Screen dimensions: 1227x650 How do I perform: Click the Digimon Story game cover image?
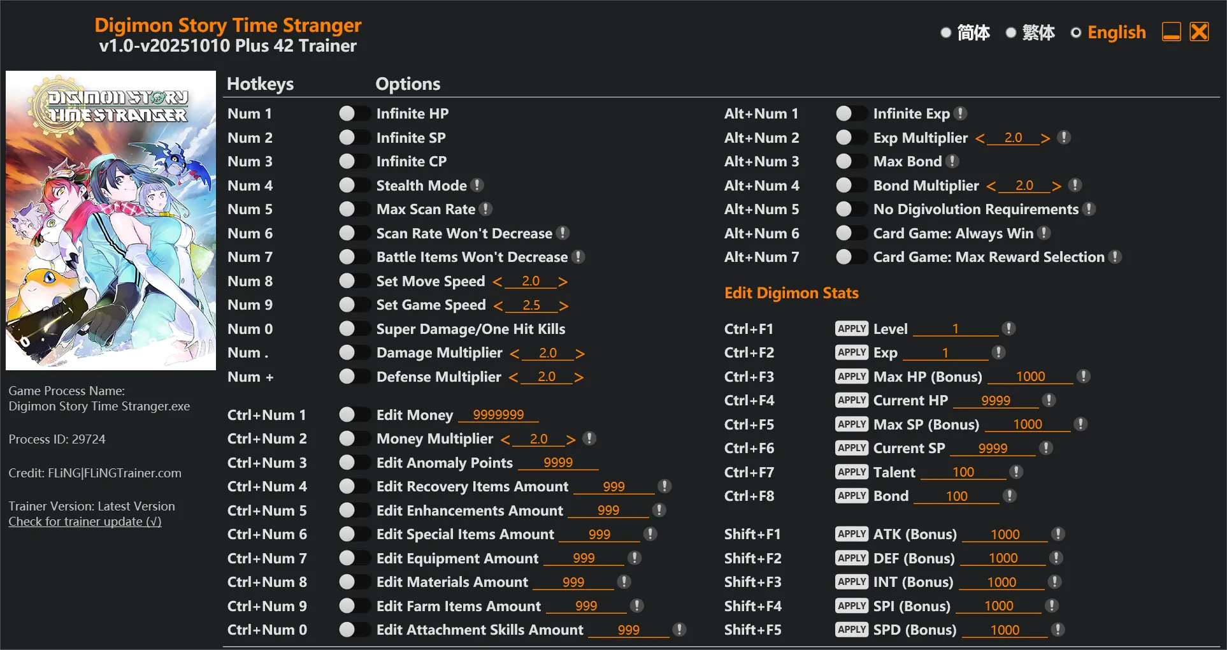[111, 220]
